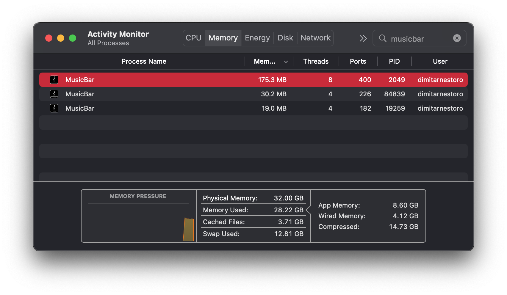Sort by the Threads column header
Image resolution: width=507 pixels, height=295 pixels.
pyautogui.click(x=316, y=62)
